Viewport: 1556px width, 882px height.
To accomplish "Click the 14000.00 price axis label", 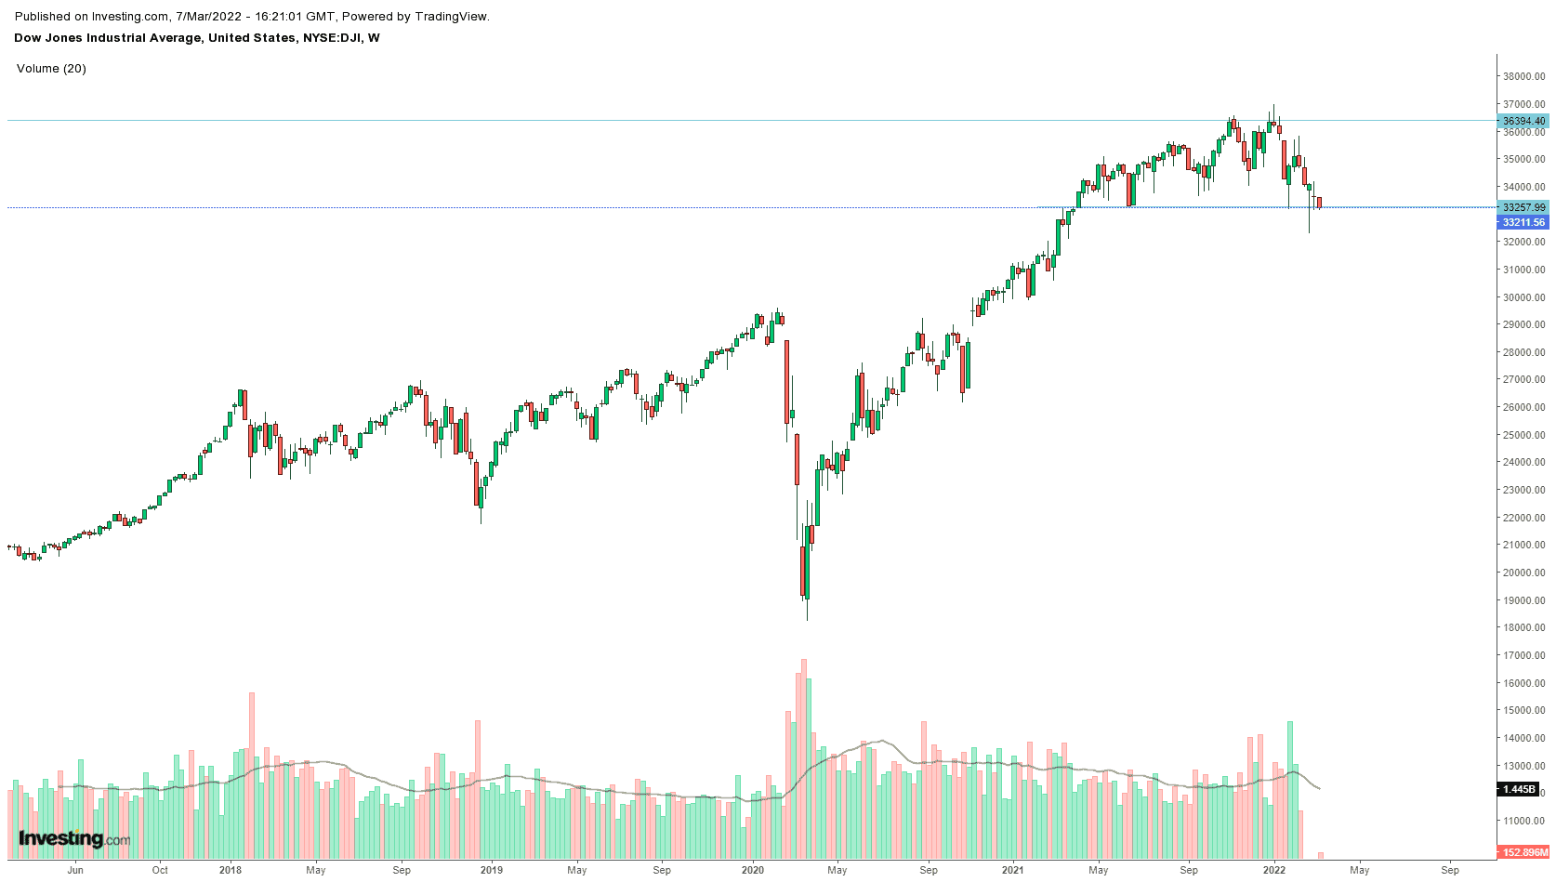I will pyautogui.click(x=1524, y=738).
